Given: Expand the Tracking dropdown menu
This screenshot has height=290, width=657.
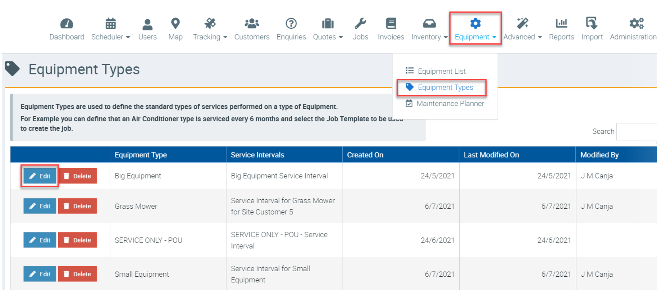Looking at the screenshot, I should pos(210,37).
